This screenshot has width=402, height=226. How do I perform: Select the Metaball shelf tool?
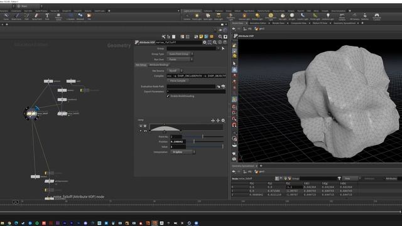[80, 17]
